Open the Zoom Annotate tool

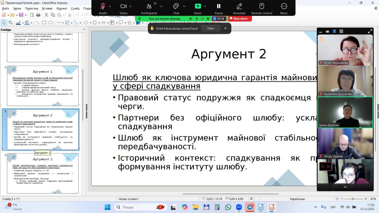[239, 6]
